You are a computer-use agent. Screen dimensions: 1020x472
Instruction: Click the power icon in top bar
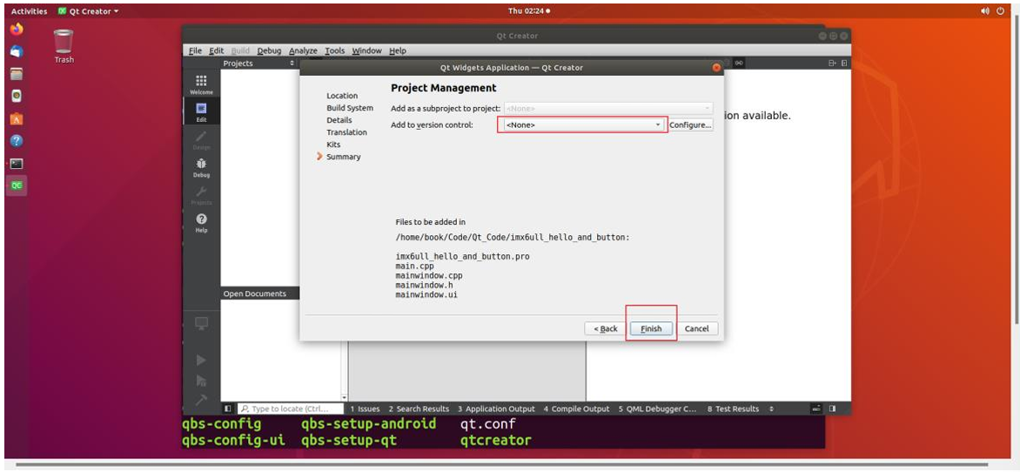(x=1001, y=11)
